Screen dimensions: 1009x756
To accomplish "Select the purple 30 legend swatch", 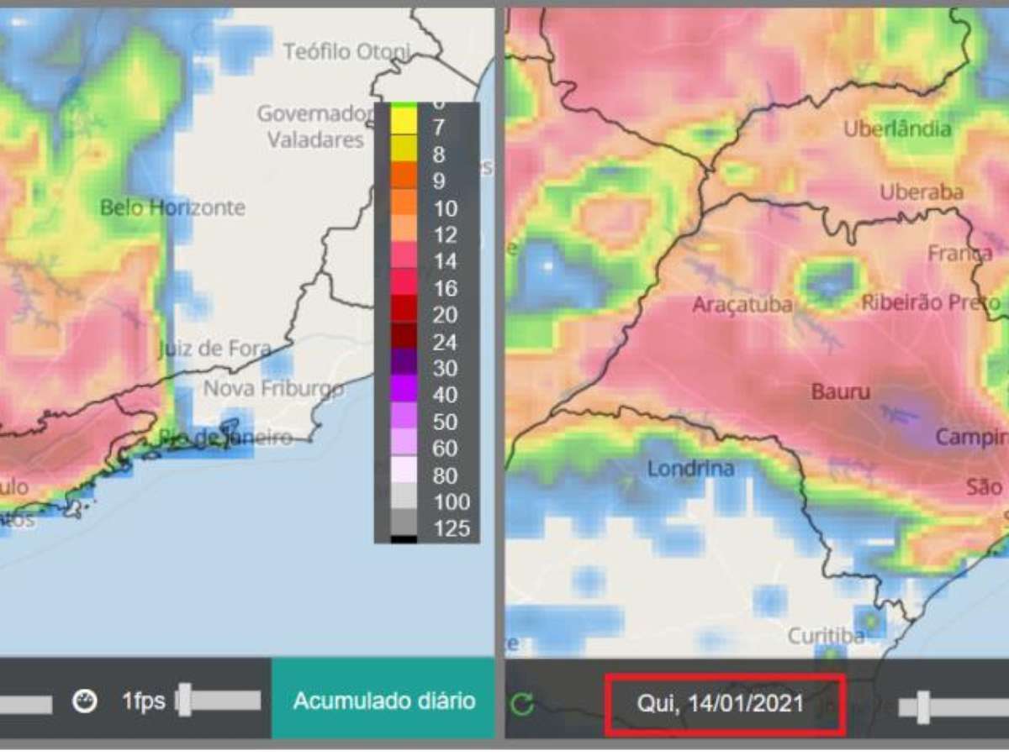I will click(403, 368).
